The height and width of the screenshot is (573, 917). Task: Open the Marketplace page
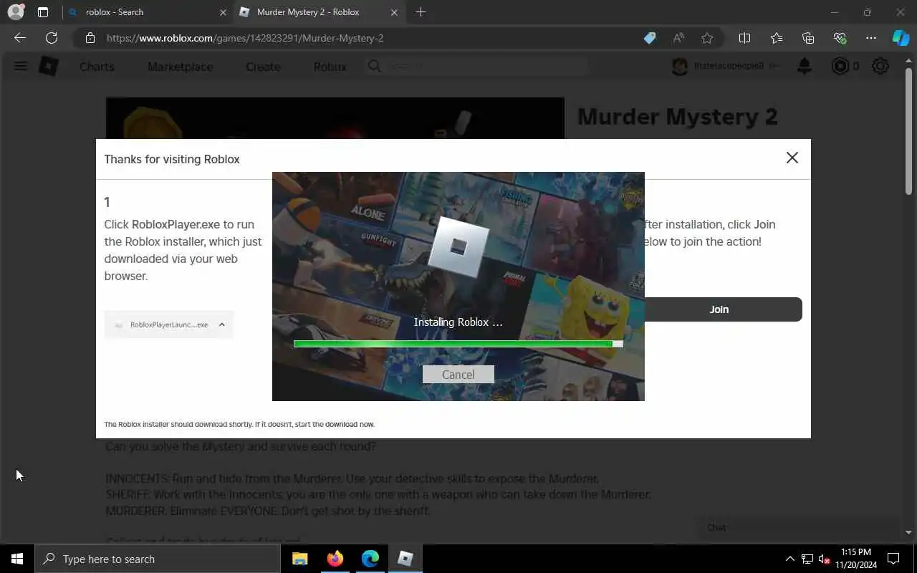[180, 67]
